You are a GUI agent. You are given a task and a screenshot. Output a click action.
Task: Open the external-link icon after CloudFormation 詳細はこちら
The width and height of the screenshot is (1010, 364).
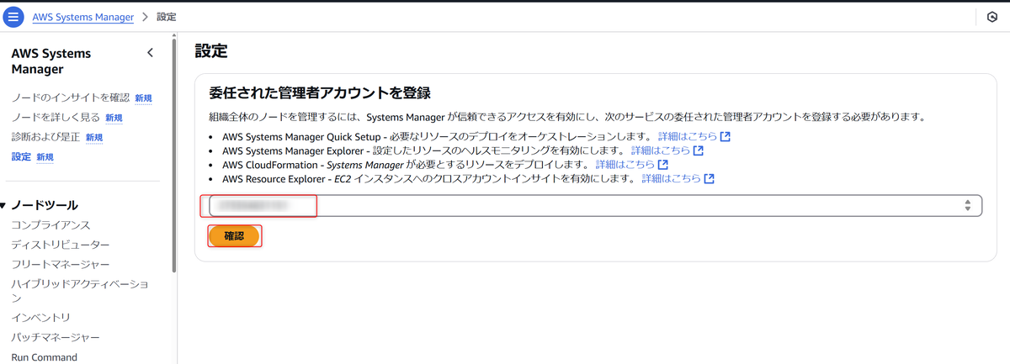click(662, 165)
